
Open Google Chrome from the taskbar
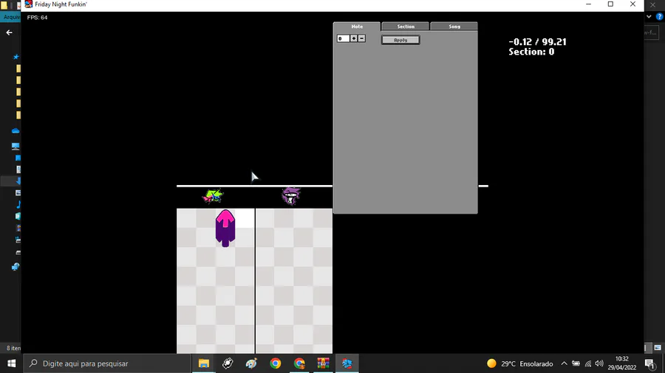click(276, 363)
